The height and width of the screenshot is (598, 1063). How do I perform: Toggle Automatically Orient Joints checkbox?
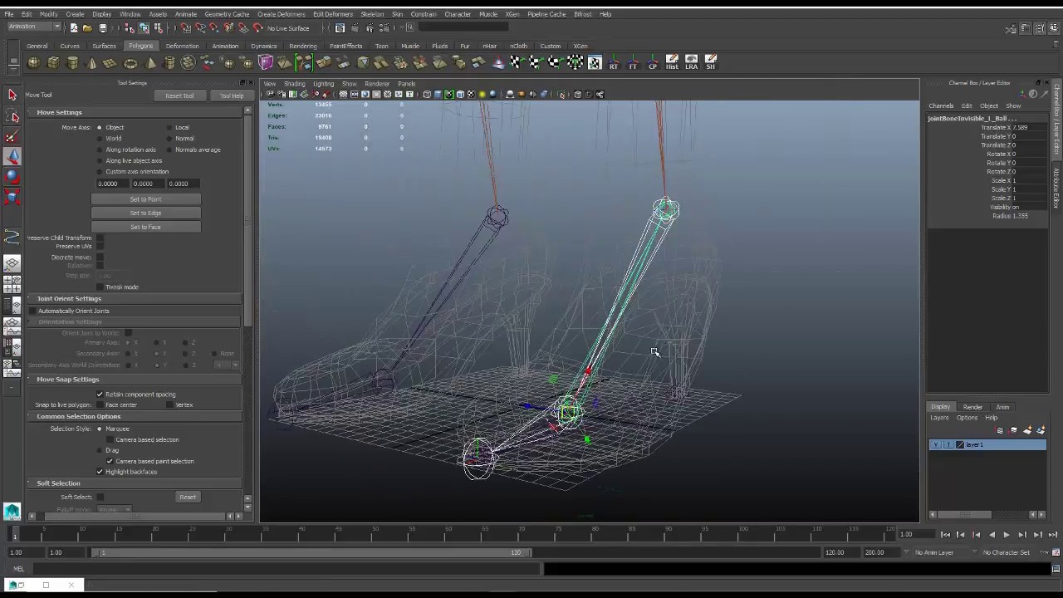32,311
